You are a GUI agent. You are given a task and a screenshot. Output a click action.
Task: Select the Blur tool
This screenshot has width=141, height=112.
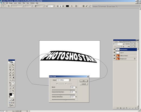[x=10, y=80]
